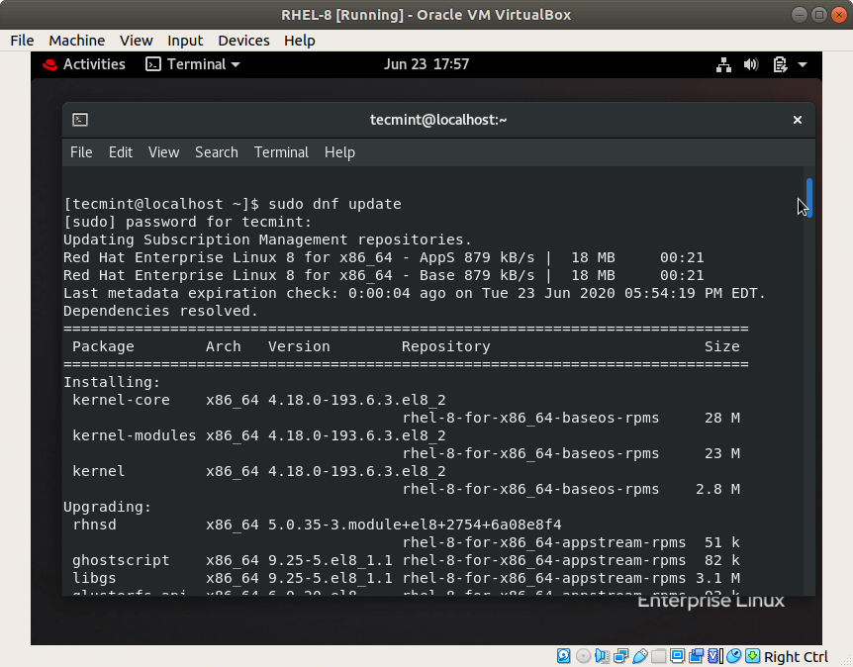Click the display settings status icon
The height and width of the screenshot is (667, 853).
pos(678,656)
